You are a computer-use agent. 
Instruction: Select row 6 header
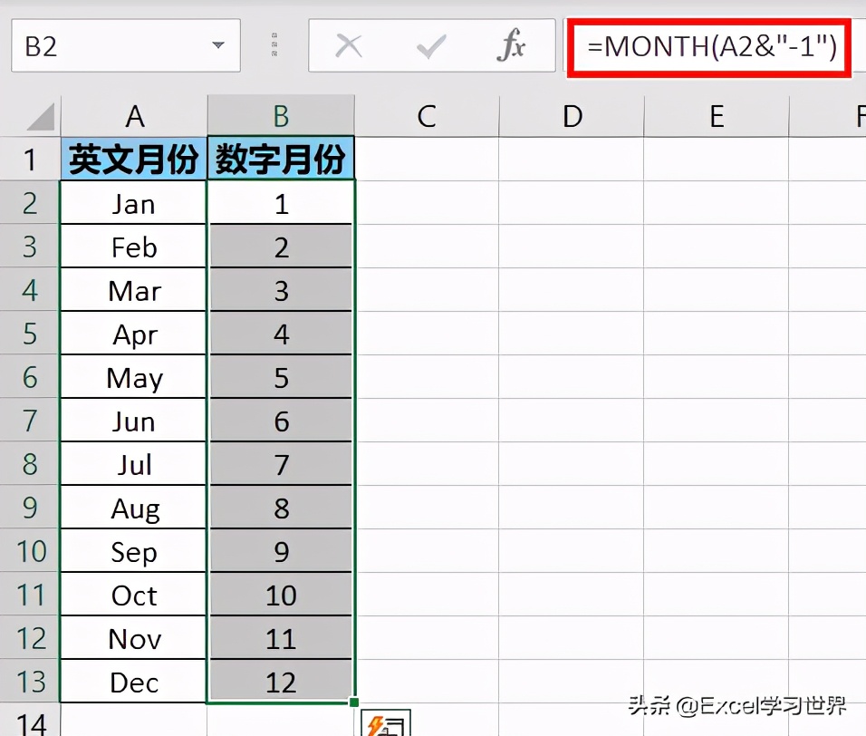point(30,377)
